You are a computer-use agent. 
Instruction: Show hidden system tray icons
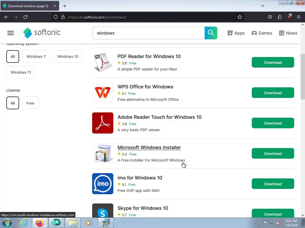pos(259,223)
